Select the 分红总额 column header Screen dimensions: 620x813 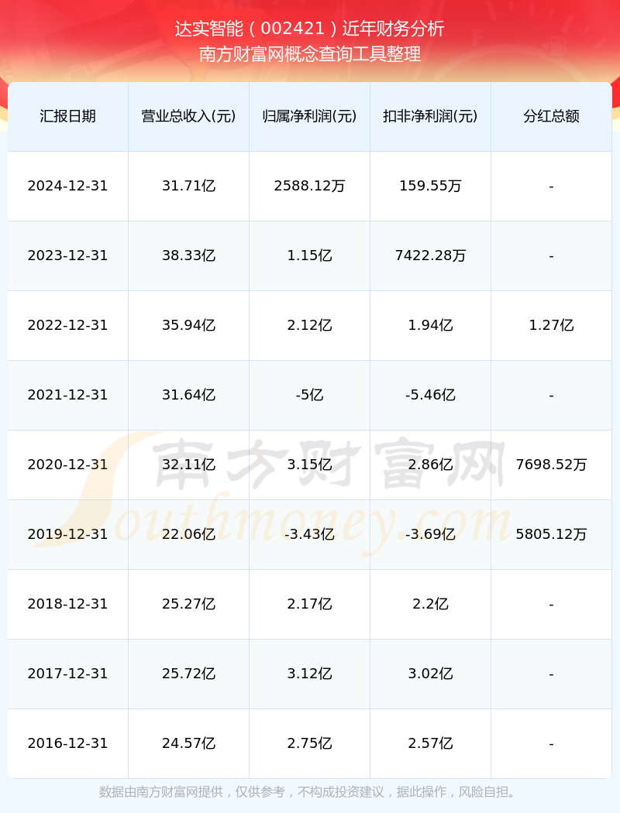(x=552, y=116)
